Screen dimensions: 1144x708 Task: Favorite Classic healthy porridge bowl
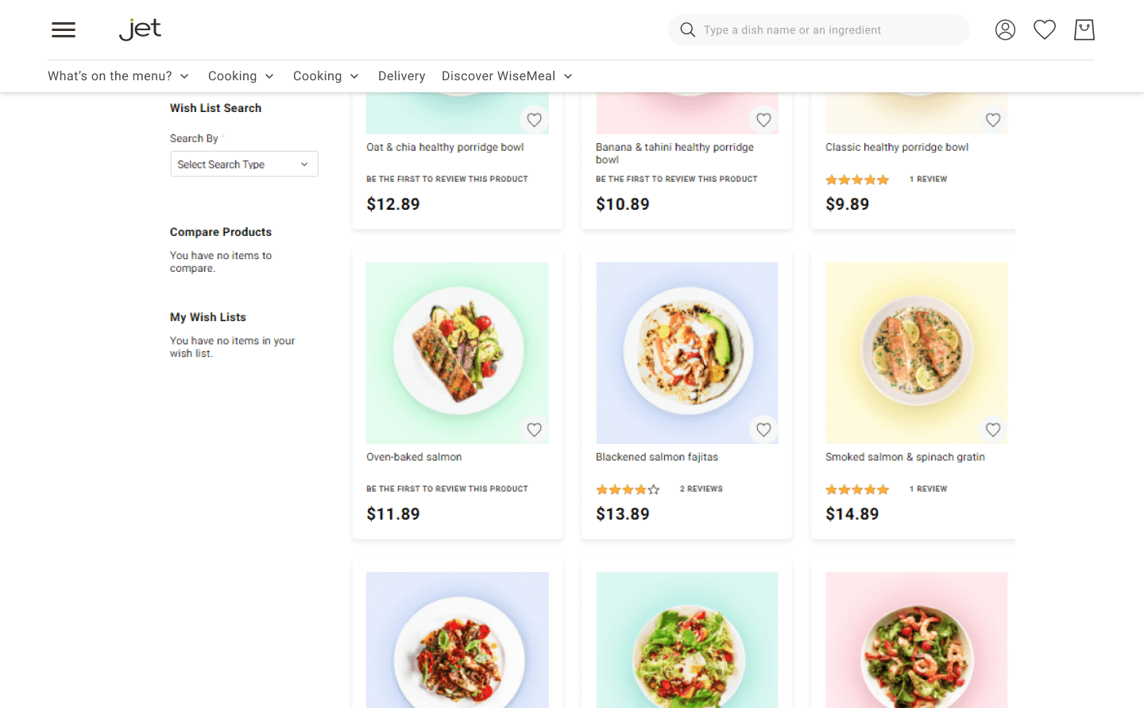point(992,120)
